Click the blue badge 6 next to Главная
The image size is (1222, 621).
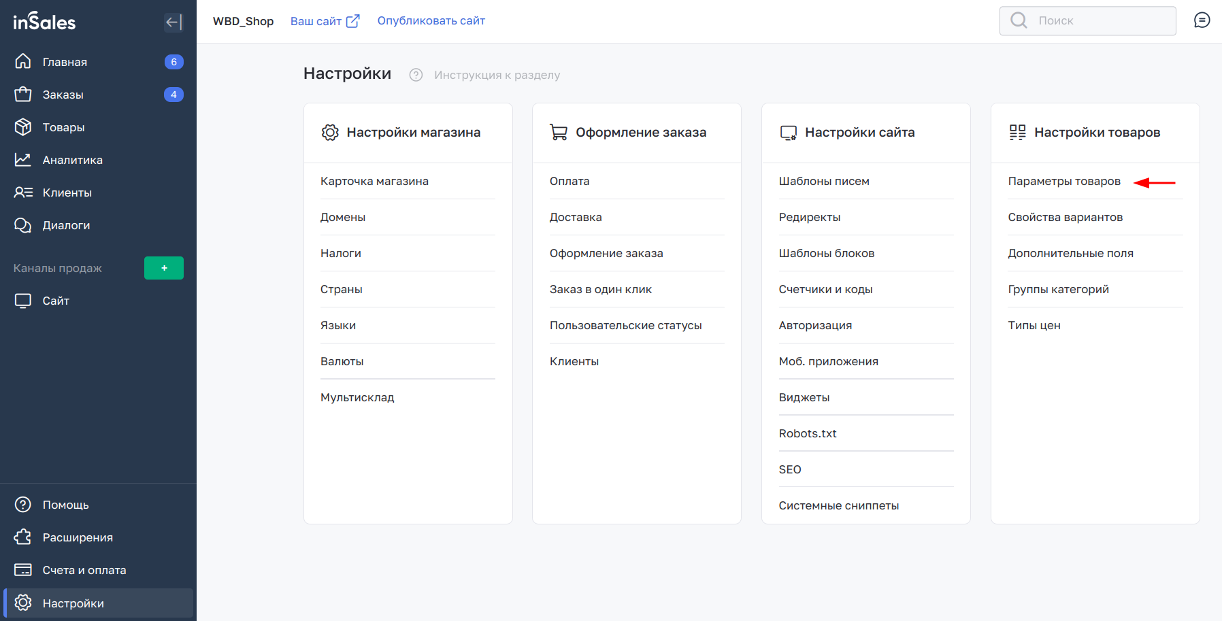174,62
